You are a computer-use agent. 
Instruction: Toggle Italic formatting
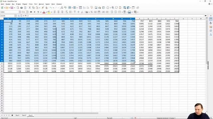(35, 12)
